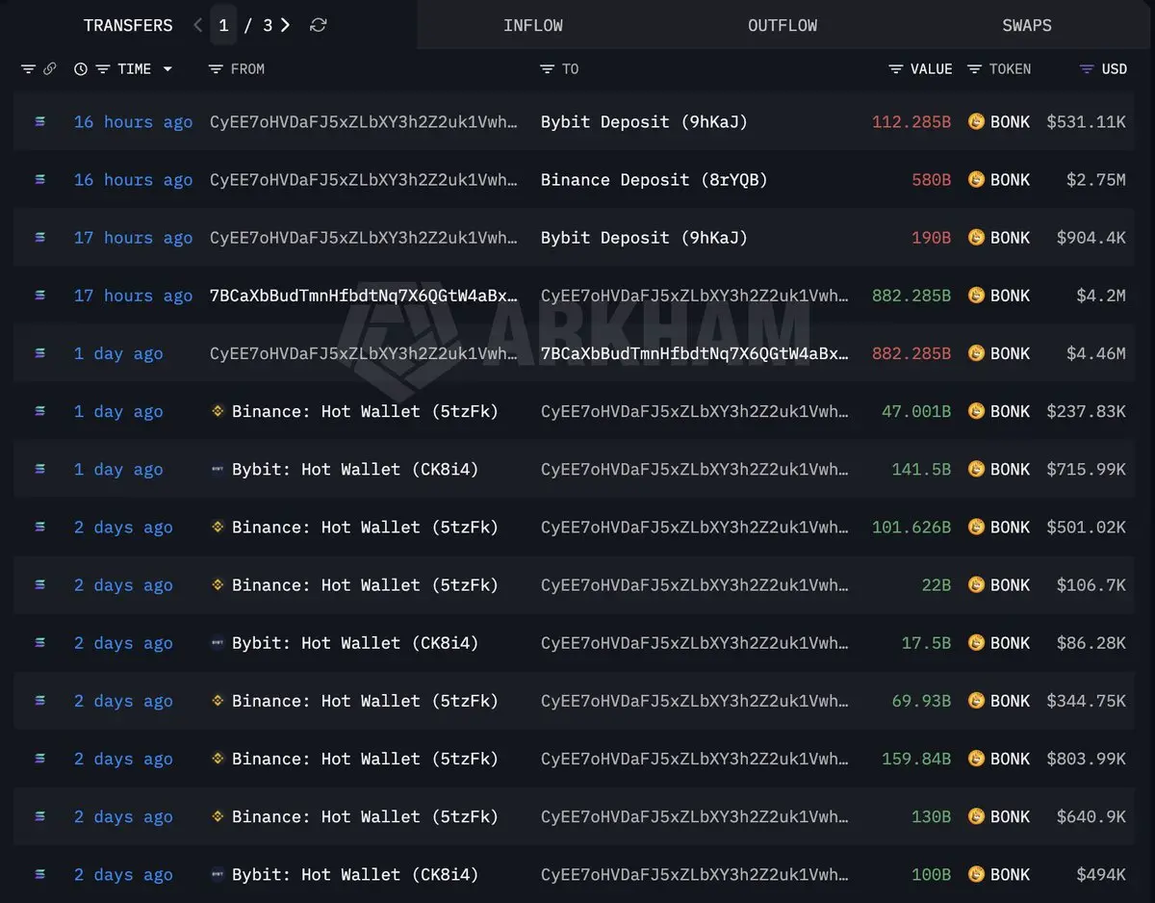1155x903 pixels.
Task: Open the Binance Deposit (8rYQB) address link
Action: pos(654,180)
